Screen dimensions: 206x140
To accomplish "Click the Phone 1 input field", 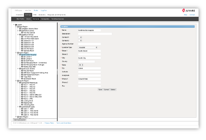I will click(90, 79).
